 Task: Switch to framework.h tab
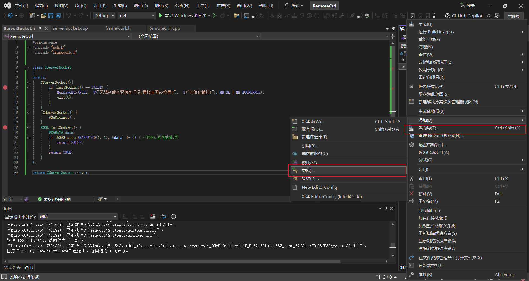pos(118,28)
